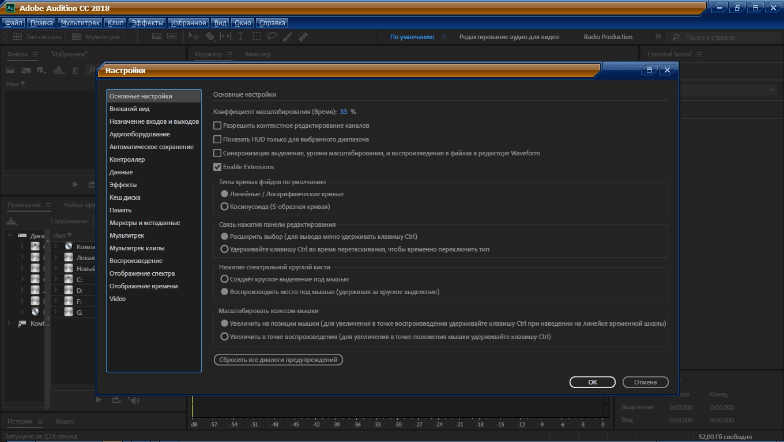Uncheck Enable Extensions

click(x=217, y=167)
